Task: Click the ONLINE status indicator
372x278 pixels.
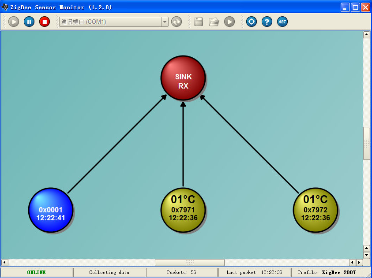Action: 36,272
